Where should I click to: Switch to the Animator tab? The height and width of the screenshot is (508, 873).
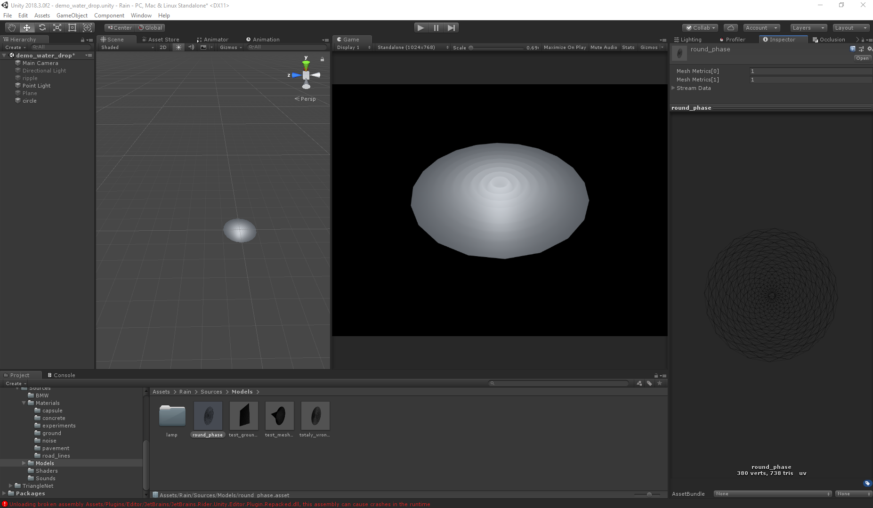point(212,40)
